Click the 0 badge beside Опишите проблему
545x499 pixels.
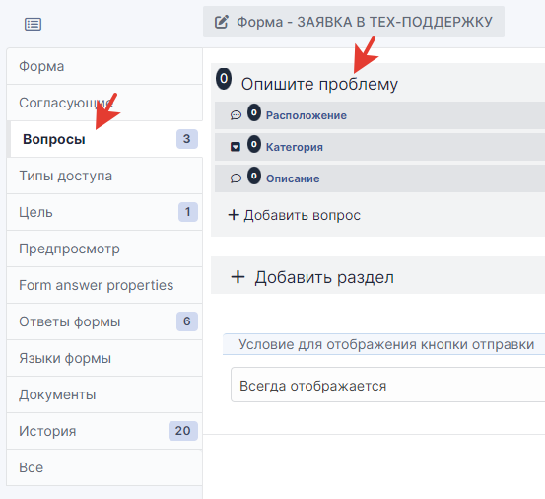(x=224, y=79)
